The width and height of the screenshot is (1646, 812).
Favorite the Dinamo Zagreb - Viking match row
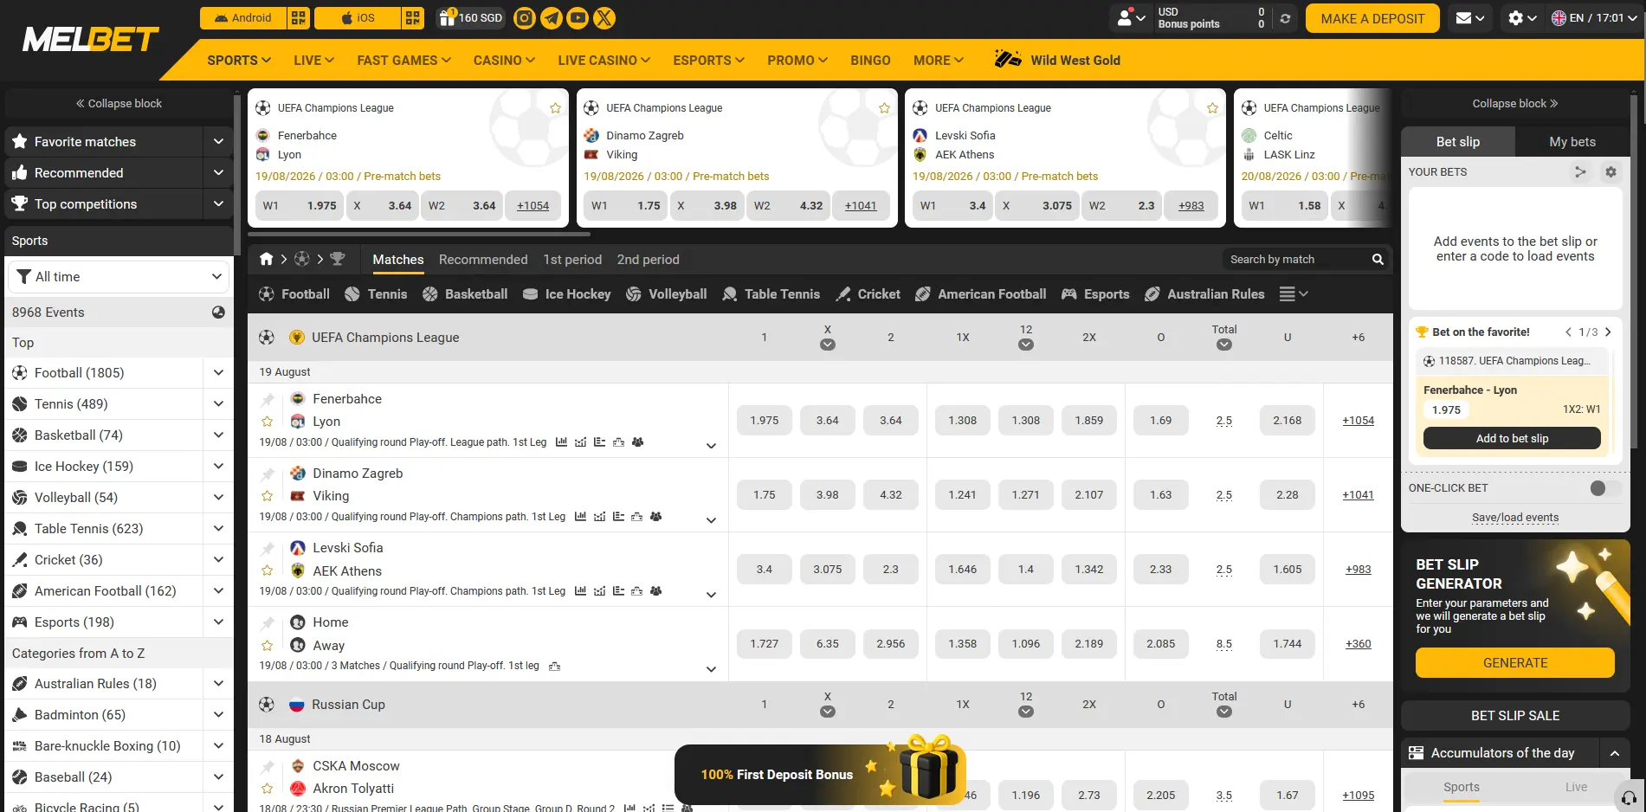coord(268,496)
